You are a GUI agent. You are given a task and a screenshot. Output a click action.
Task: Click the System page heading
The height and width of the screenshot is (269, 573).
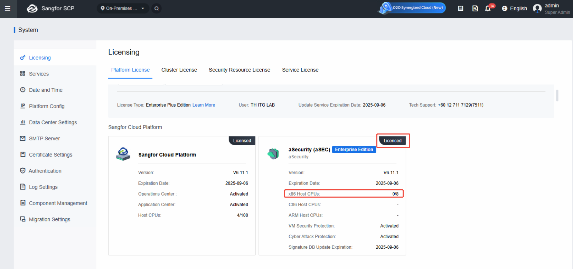[28, 30]
